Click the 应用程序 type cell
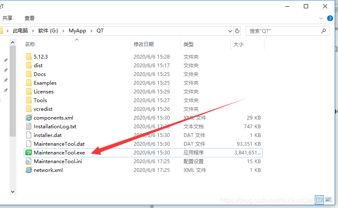The image size is (338, 208). tap(194, 153)
